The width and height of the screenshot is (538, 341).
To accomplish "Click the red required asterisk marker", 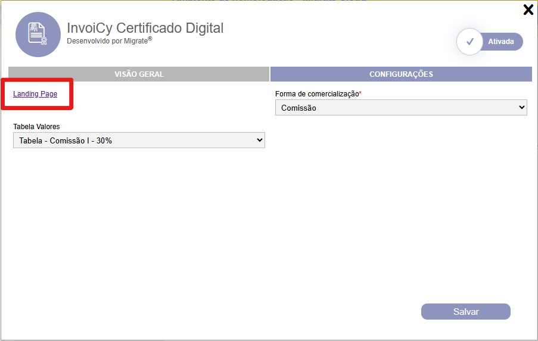I will coord(360,93).
